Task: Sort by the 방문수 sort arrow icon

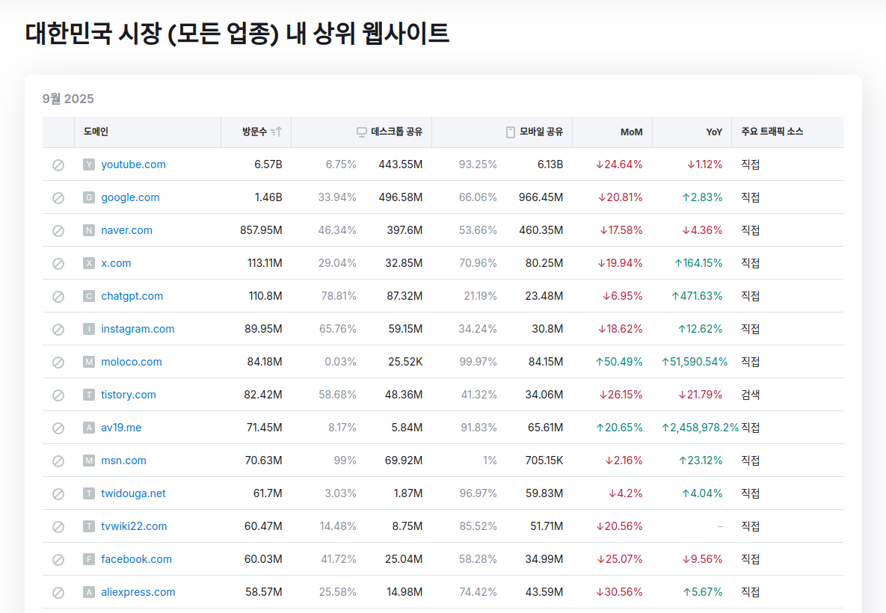Action: click(x=277, y=132)
